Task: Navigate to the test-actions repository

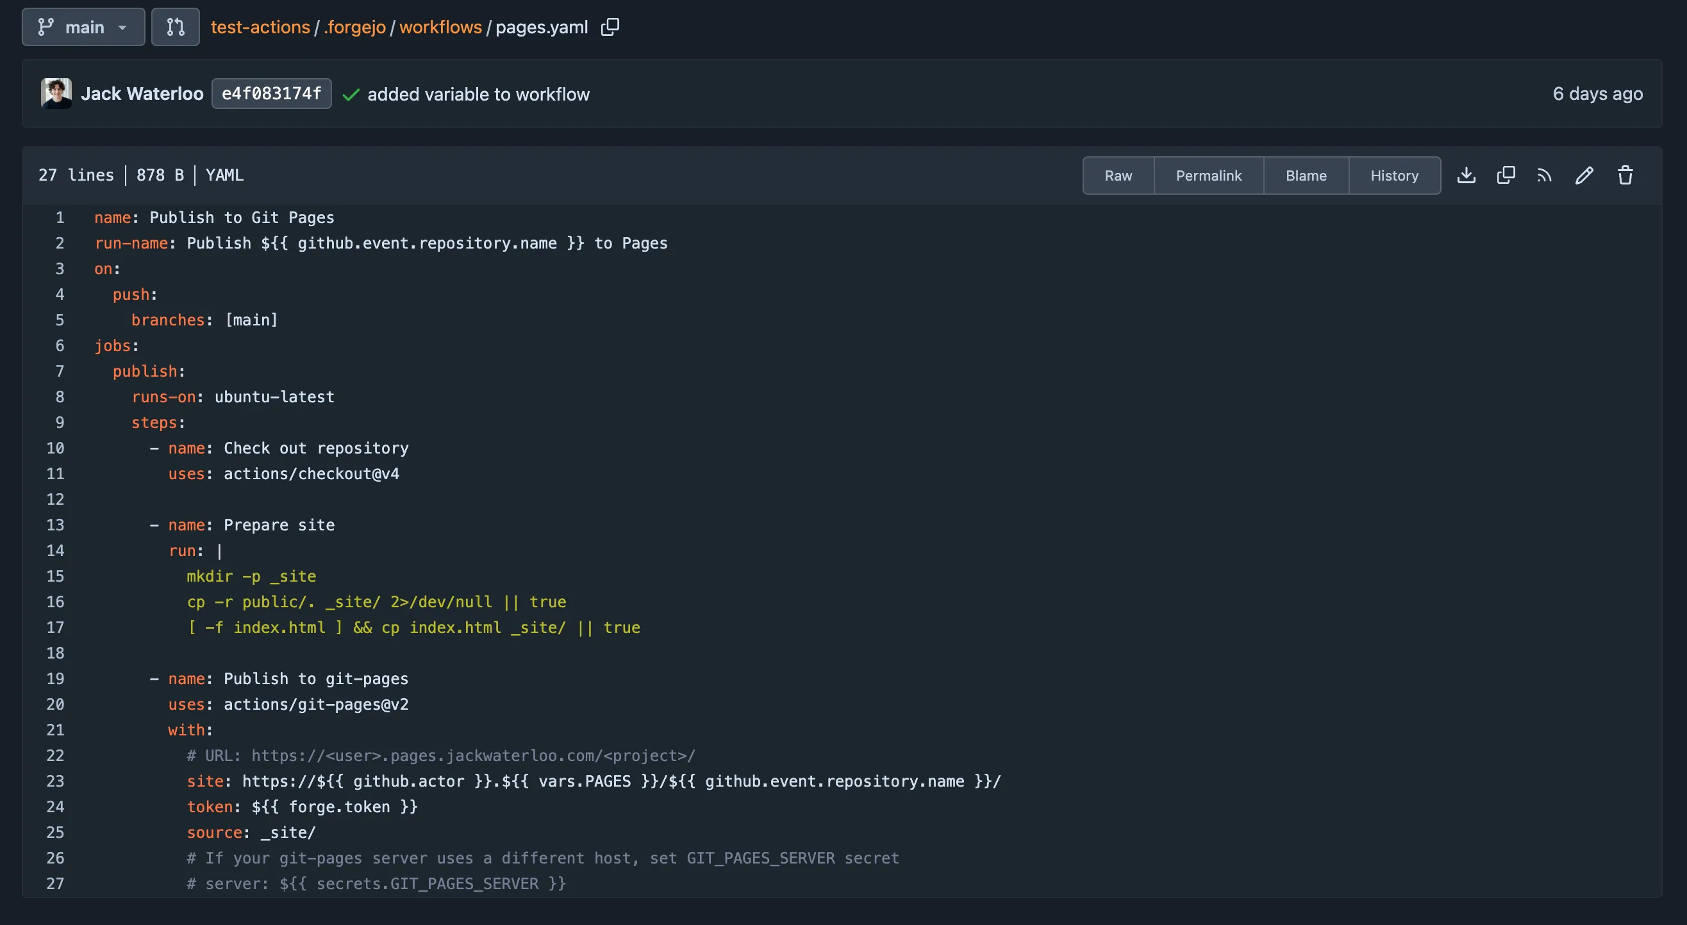Action: click(x=260, y=27)
